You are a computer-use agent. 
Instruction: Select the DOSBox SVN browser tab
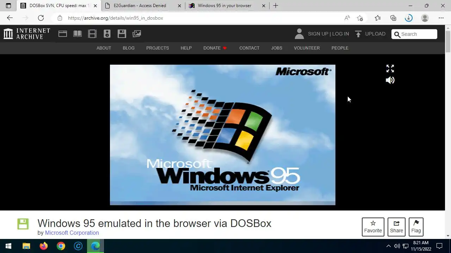[x=58, y=6]
